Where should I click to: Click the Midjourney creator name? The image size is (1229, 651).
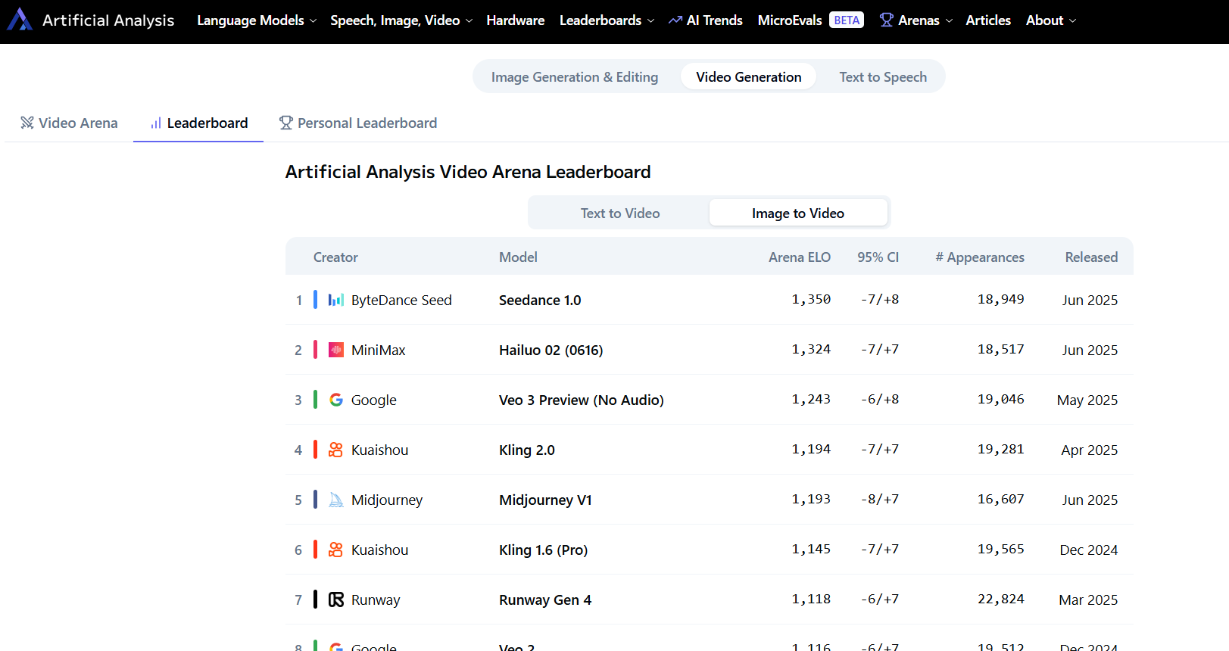[387, 500]
